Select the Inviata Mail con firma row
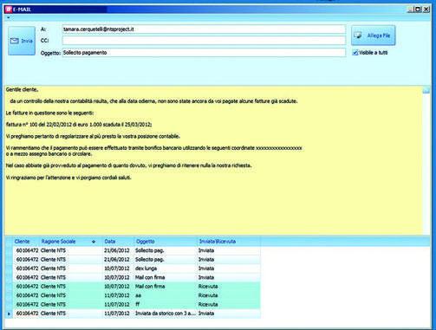 click(x=137, y=277)
